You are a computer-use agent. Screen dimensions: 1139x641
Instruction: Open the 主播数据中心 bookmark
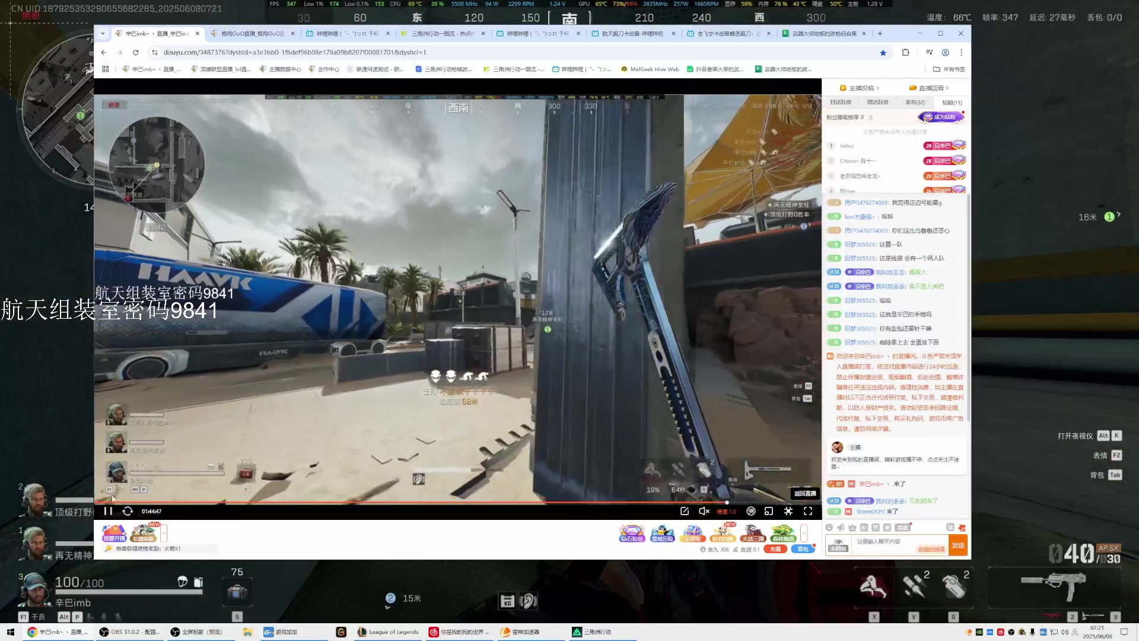click(281, 69)
